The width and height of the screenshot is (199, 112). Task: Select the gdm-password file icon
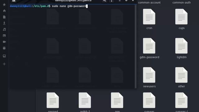click(149, 46)
